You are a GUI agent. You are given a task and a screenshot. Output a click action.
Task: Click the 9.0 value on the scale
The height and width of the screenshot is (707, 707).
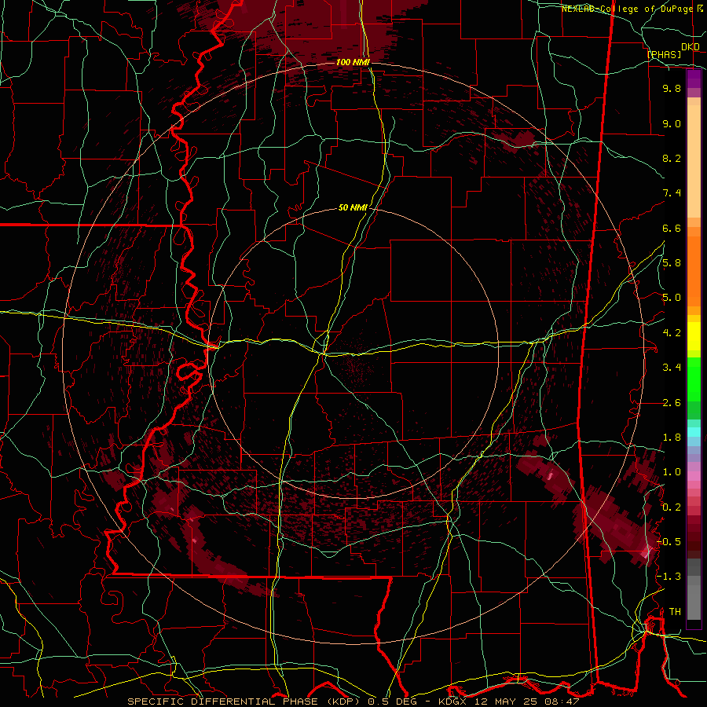672,123
